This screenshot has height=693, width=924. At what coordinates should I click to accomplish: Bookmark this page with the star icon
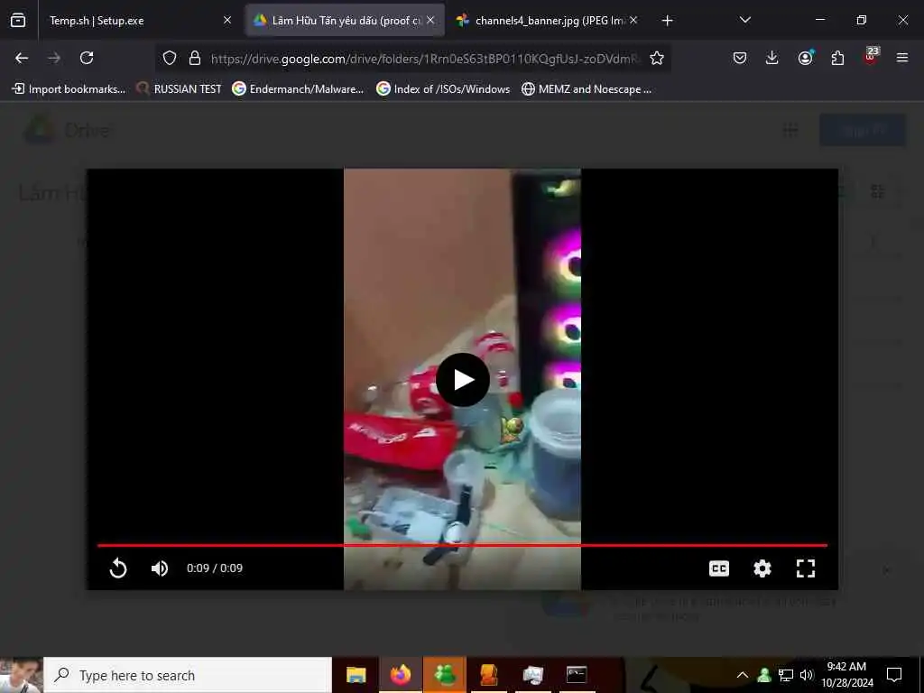(x=657, y=58)
